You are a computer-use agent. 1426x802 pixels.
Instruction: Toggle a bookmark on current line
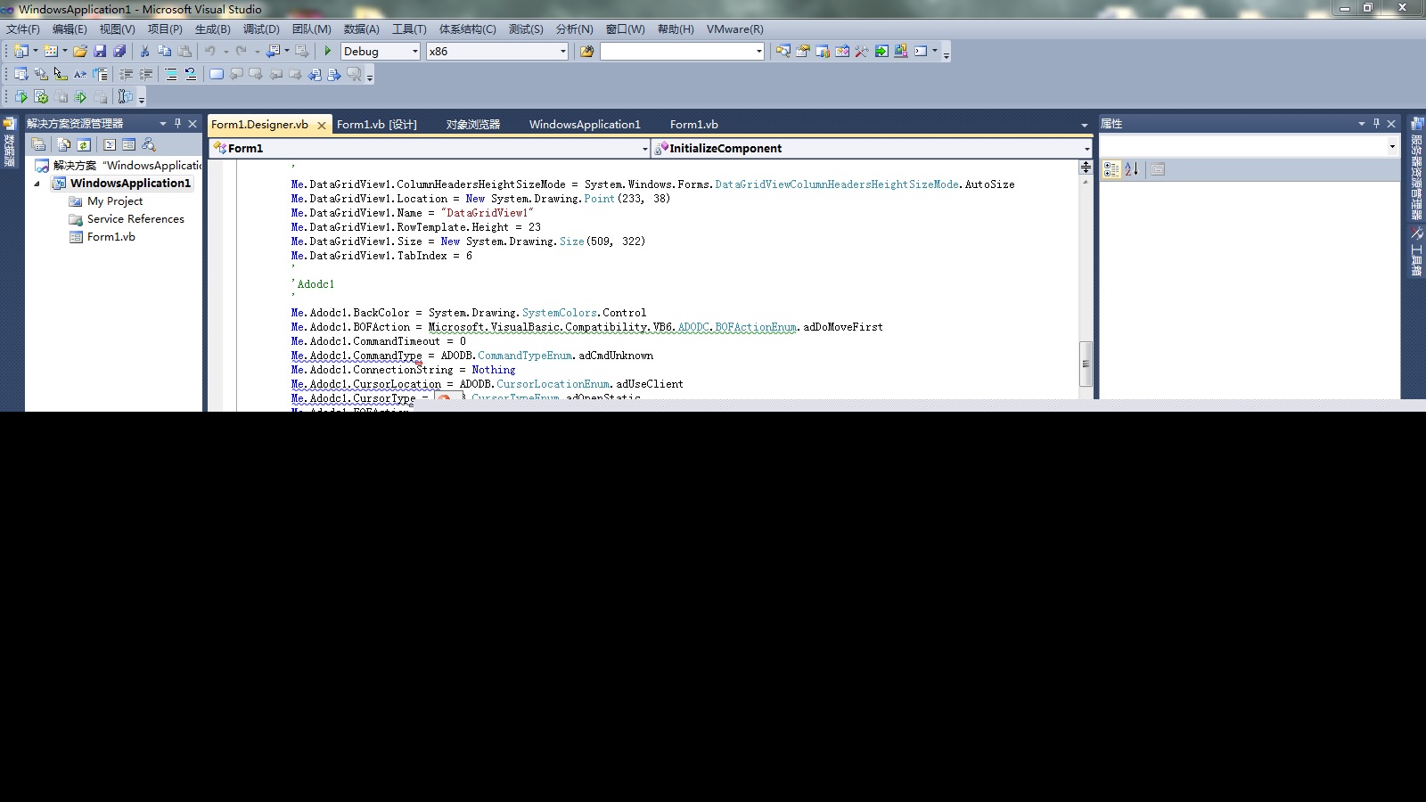[217, 75]
